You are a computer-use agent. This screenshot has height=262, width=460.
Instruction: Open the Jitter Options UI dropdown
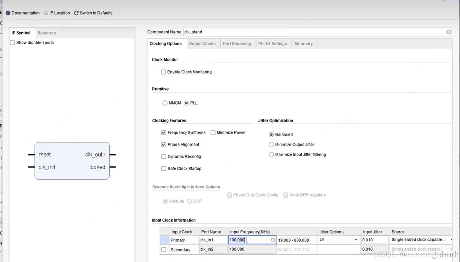coord(338,240)
